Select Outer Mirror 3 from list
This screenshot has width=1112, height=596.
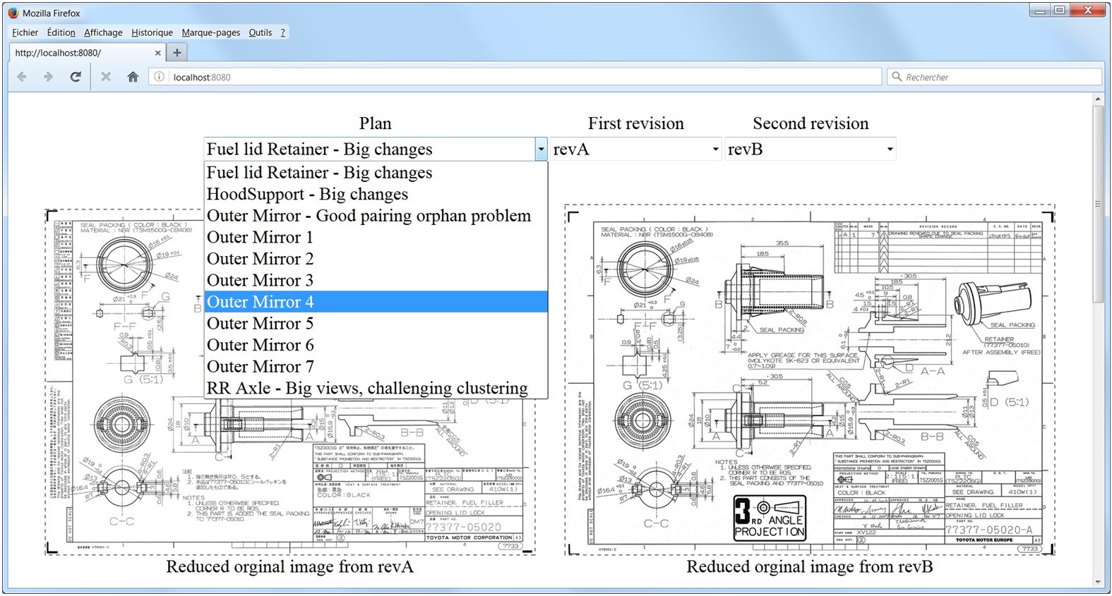coord(376,280)
